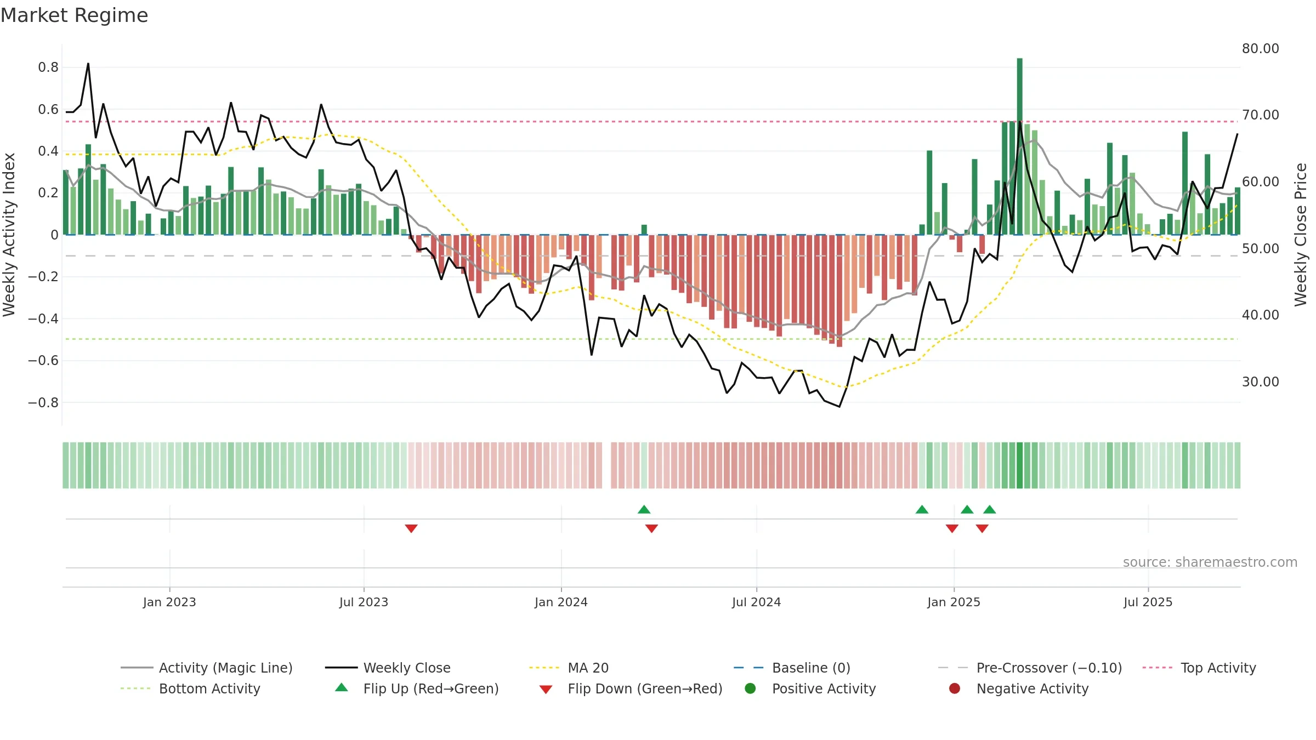This screenshot has height=740, width=1316.
Task: Click the Flip Up marker near Mar 2024
Action: click(644, 509)
